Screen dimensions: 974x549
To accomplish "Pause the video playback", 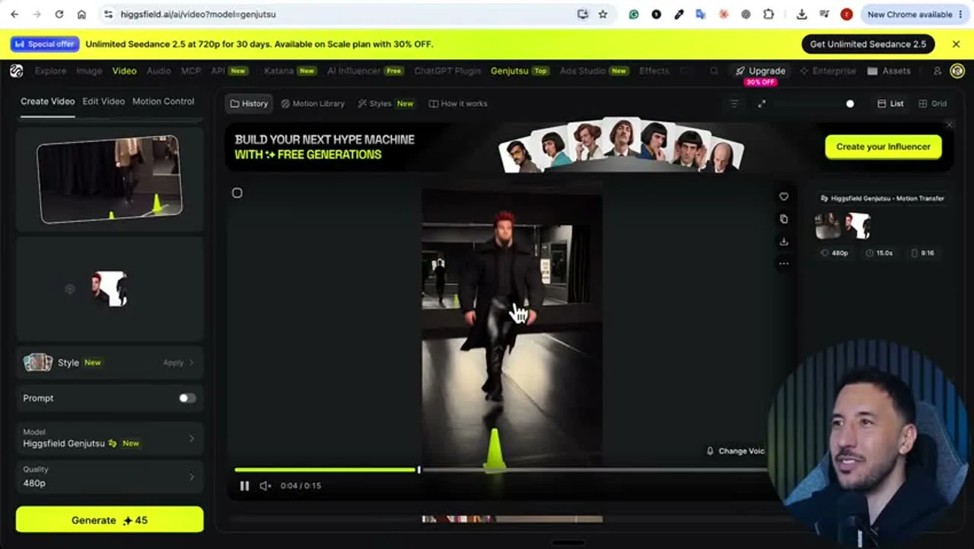I will pyautogui.click(x=244, y=486).
